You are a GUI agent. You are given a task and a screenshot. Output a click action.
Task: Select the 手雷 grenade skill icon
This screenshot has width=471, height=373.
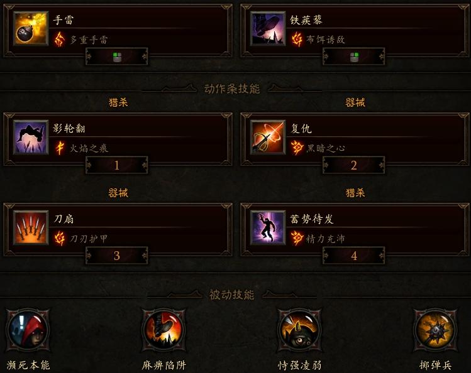[31, 28]
